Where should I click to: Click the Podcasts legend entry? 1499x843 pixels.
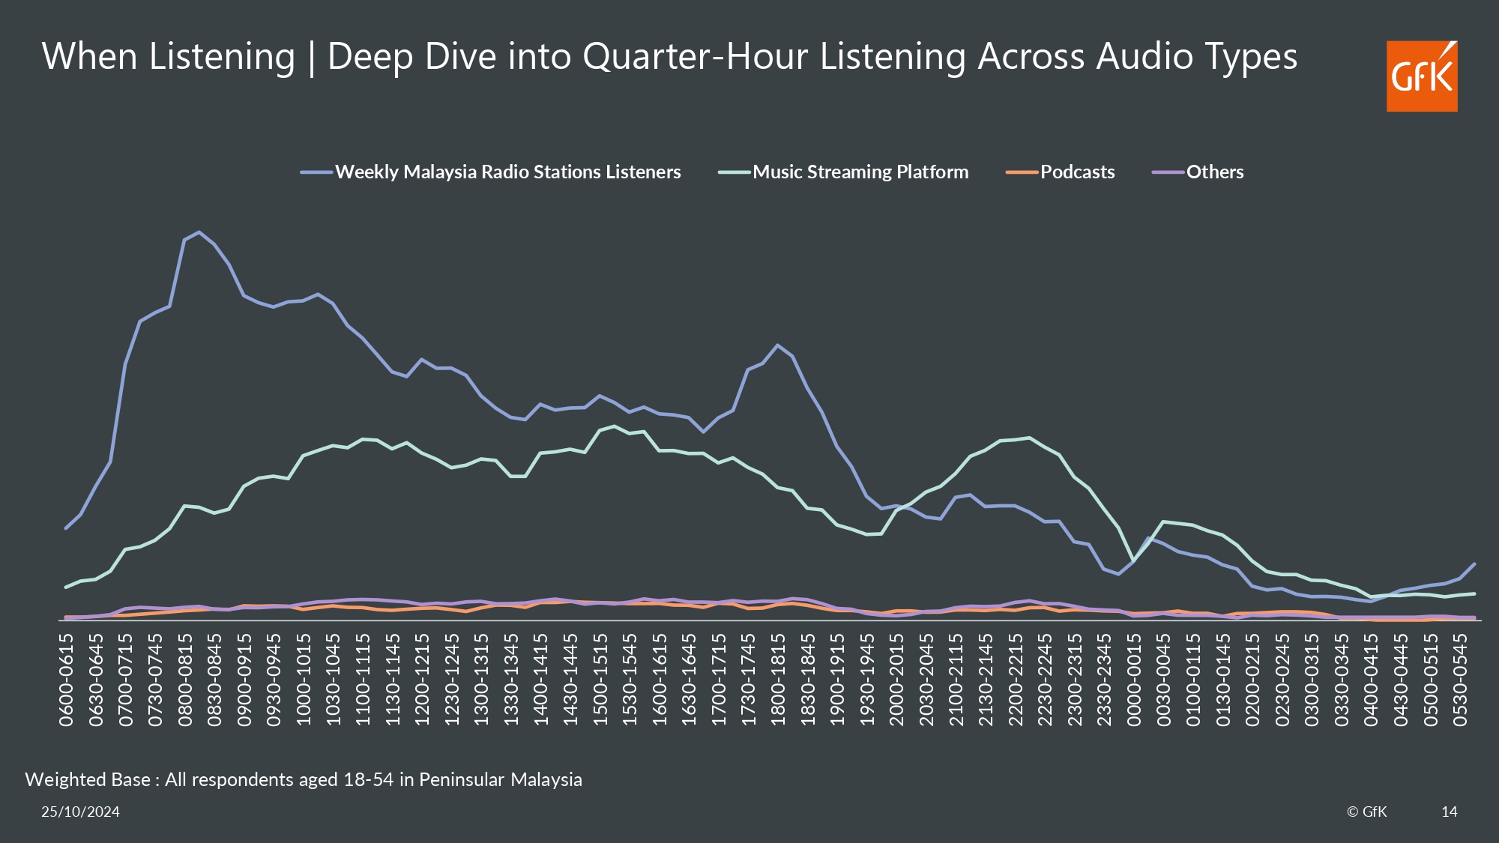coord(1076,172)
